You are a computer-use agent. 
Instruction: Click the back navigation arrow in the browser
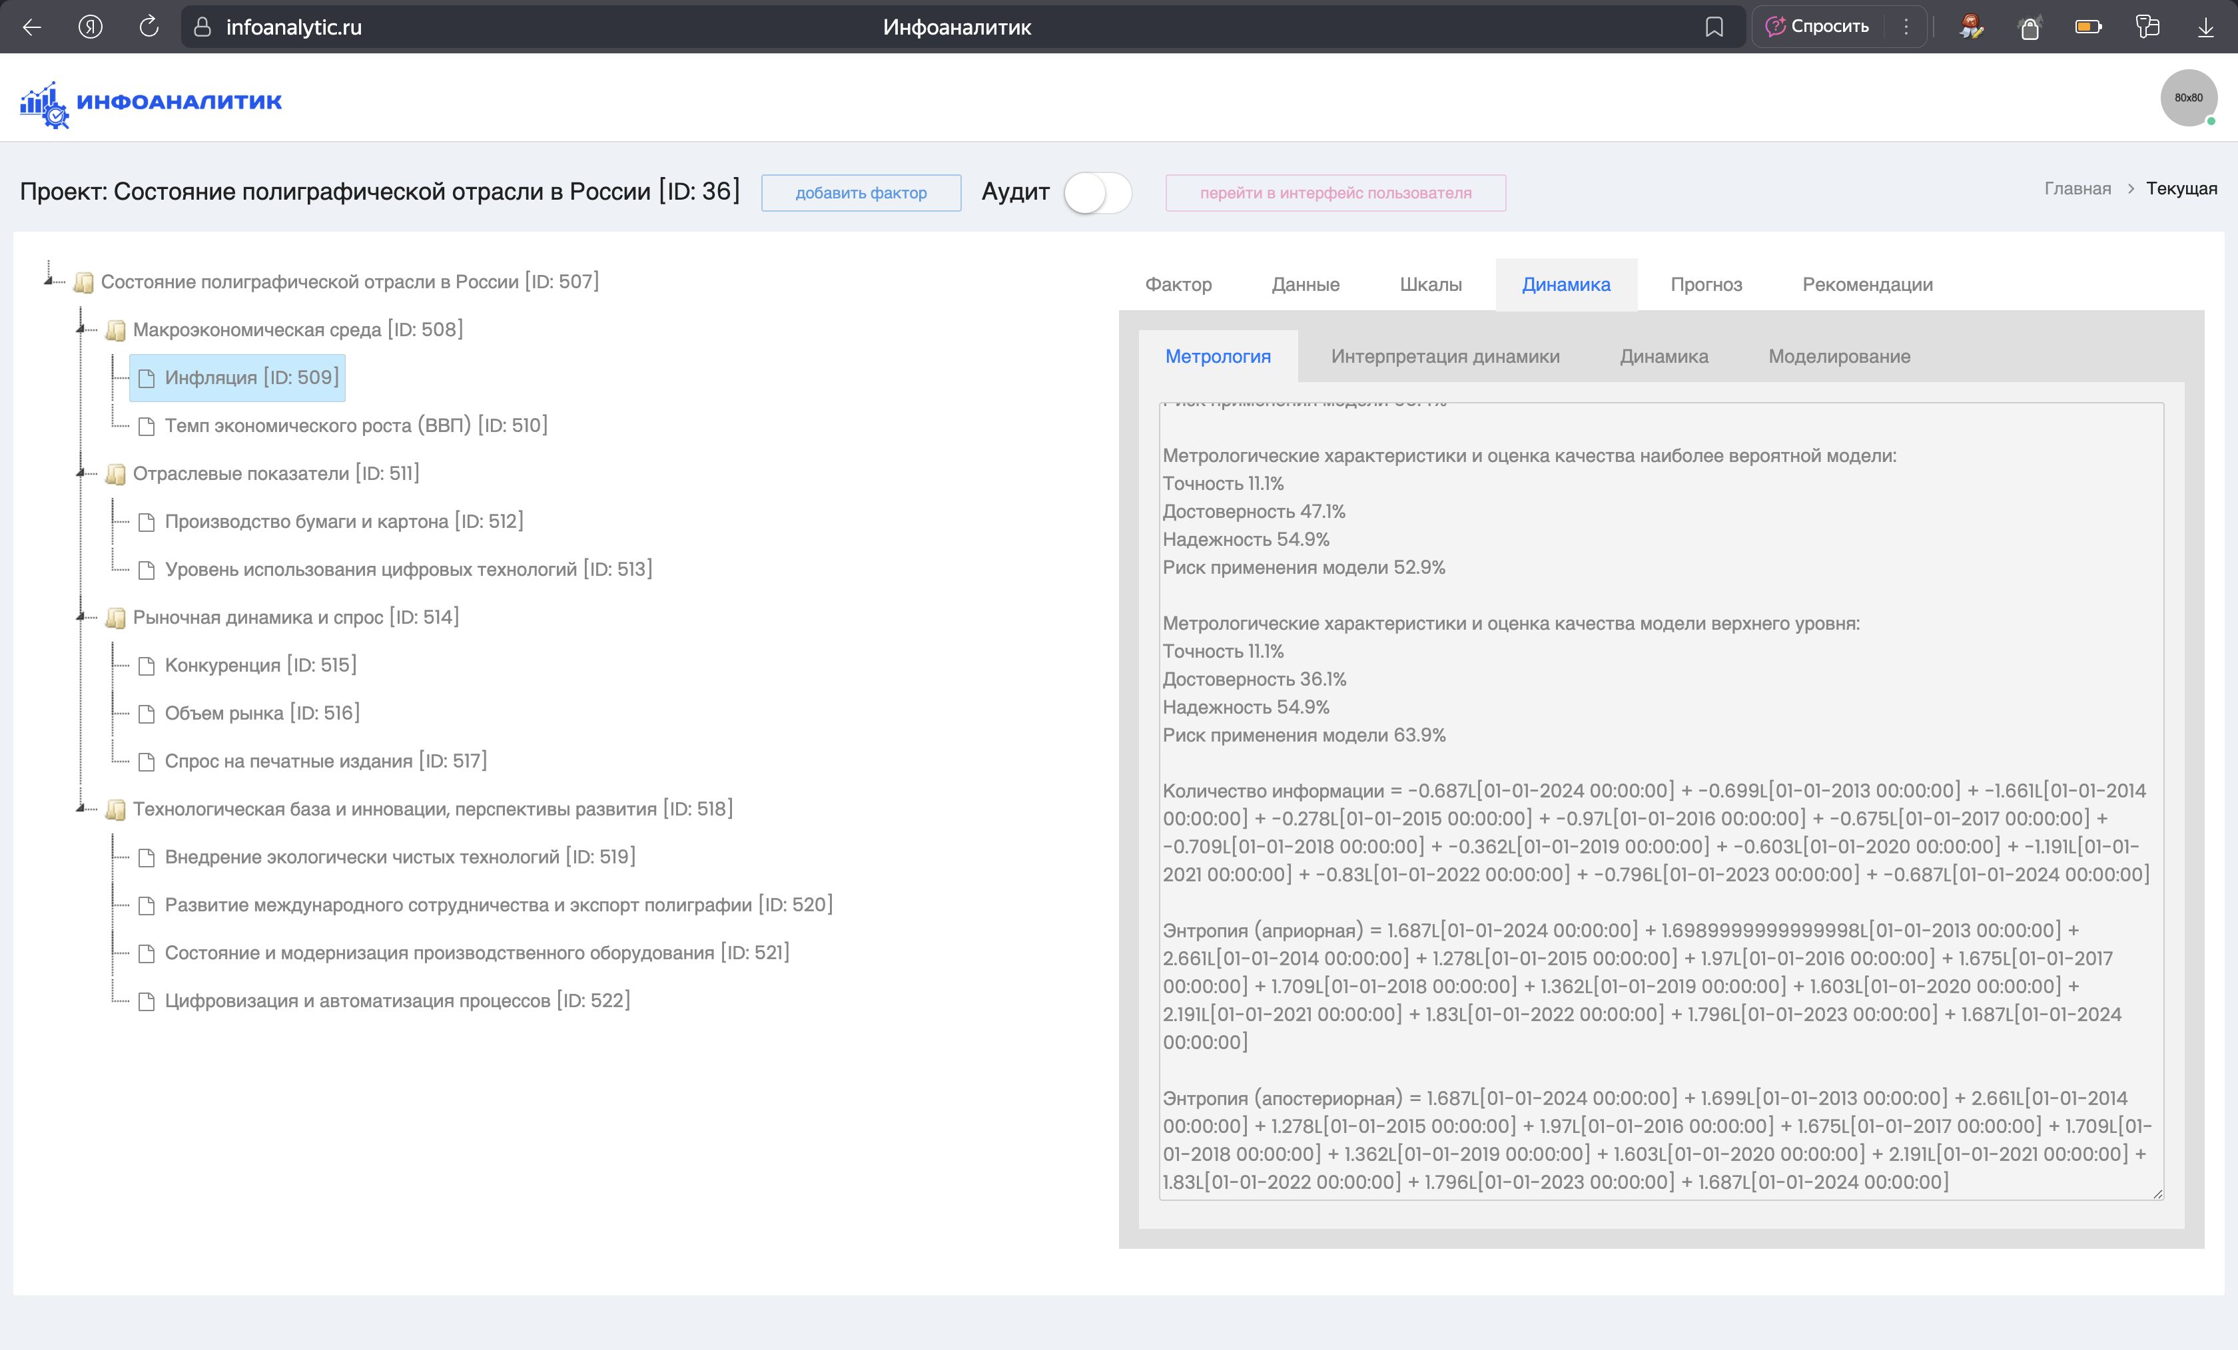pos(33,27)
